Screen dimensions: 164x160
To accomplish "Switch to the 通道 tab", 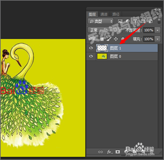I will 104,14.
